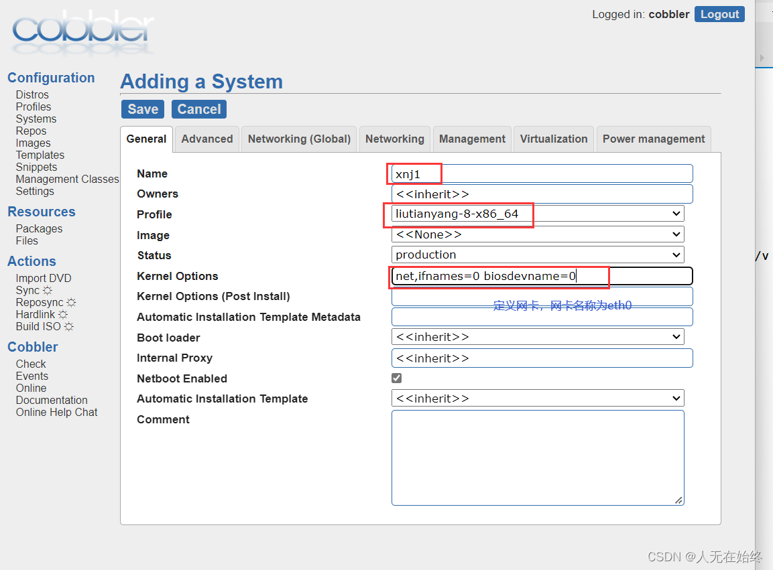Open the Distros link
Viewport: 773px width, 570px height.
(x=32, y=94)
